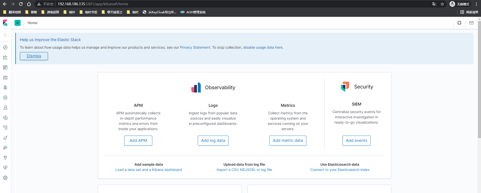This screenshot has width=481, height=193.
Task: Click the Use Elasticsearch data heading
Action: (340, 164)
